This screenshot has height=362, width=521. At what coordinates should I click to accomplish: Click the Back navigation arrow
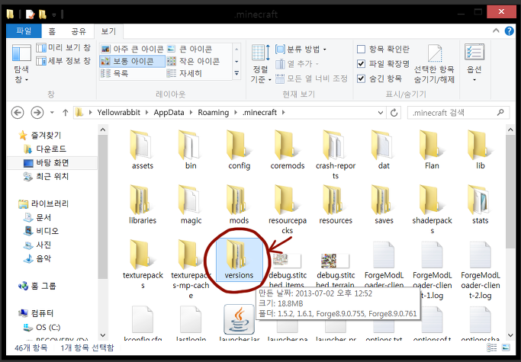18,113
